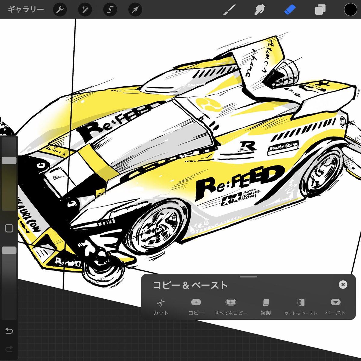Open the Layers panel
Screen dimensions: 361x361
pos(320,10)
